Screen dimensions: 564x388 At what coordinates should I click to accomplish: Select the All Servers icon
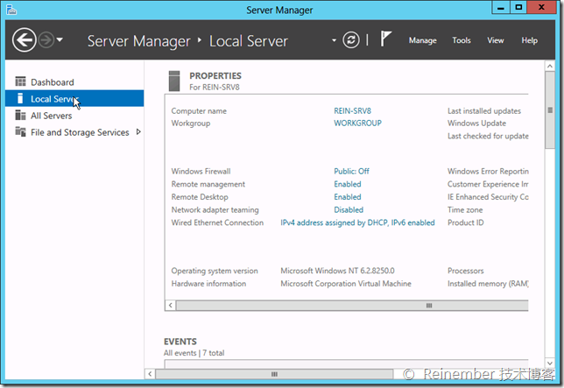(21, 116)
